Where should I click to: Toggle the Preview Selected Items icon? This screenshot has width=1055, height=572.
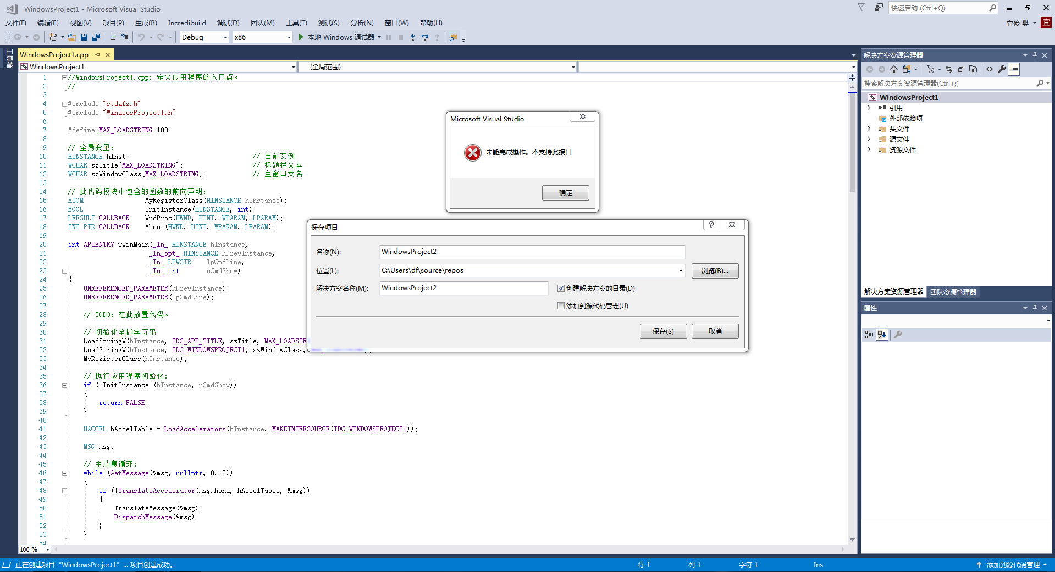click(x=1014, y=69)
